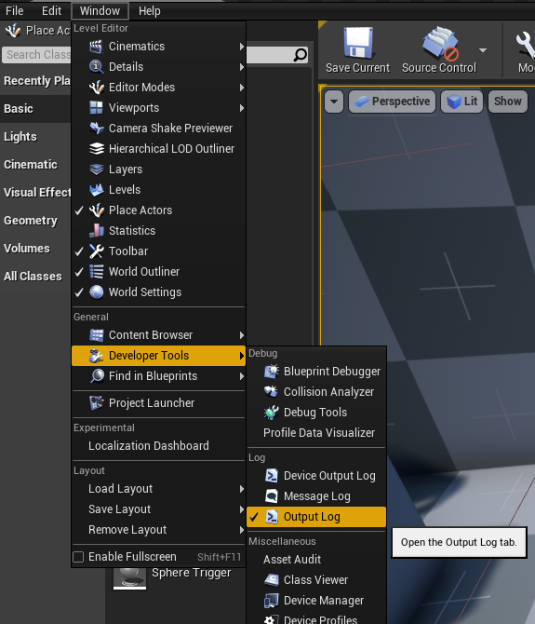
Task: Select the All Classes category
Action: pos(35,277)
